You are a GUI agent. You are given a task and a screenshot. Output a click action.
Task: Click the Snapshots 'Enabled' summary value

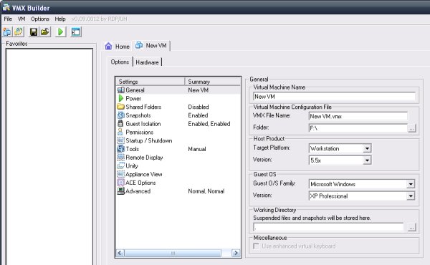click(x=198, y=115)
